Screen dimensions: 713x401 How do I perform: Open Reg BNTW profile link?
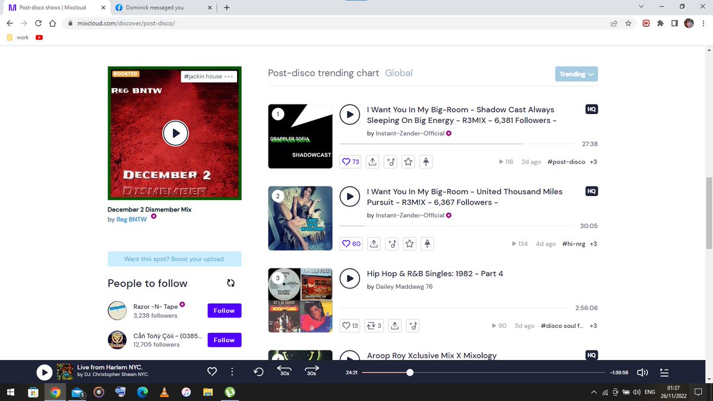coord(131,219)
